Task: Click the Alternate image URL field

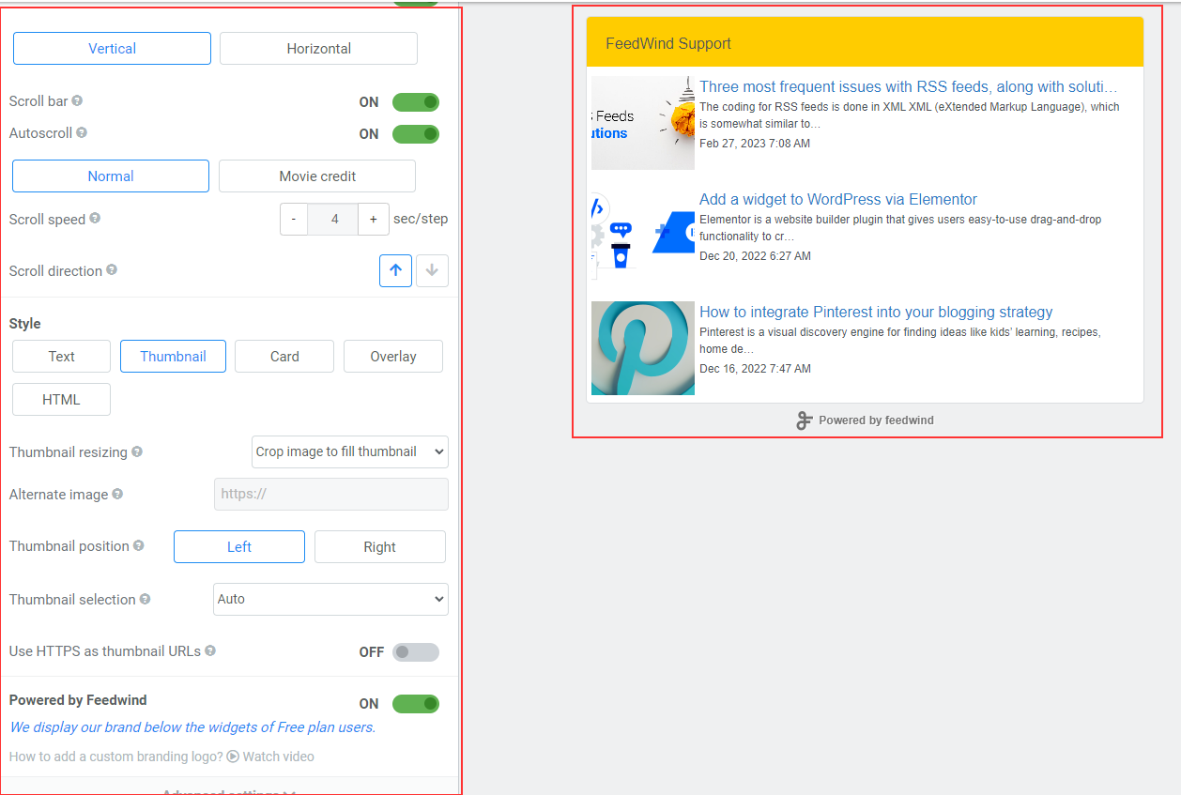Action: pyautogui.click(x=331, y=494)
